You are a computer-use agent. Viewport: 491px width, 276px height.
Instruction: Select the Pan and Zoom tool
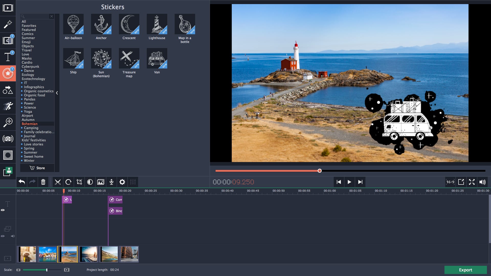click(x=8, y=122)
